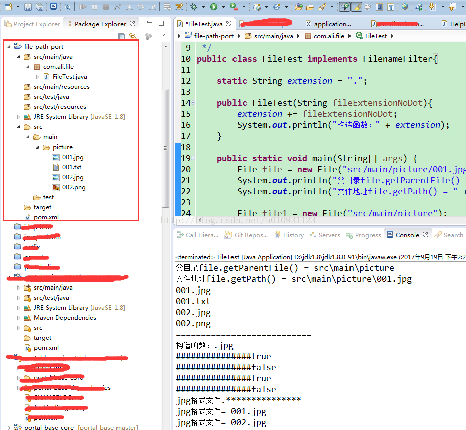Viewport: 466px width, 430px height.
Task: Toggle Skip All Breakpoints
Action: pyautogui.click(x=68, y=7)
